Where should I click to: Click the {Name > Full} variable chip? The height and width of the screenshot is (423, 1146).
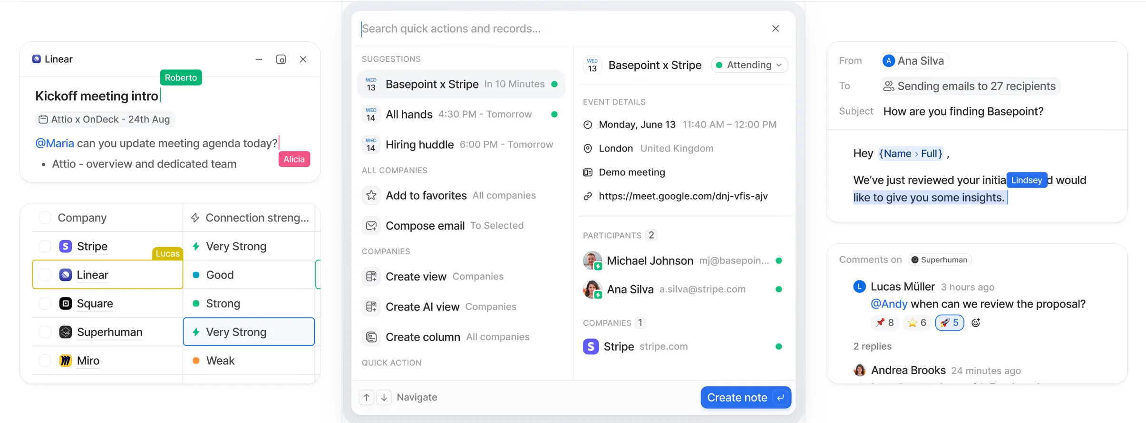pyautogui.click(x=911, y=154)
